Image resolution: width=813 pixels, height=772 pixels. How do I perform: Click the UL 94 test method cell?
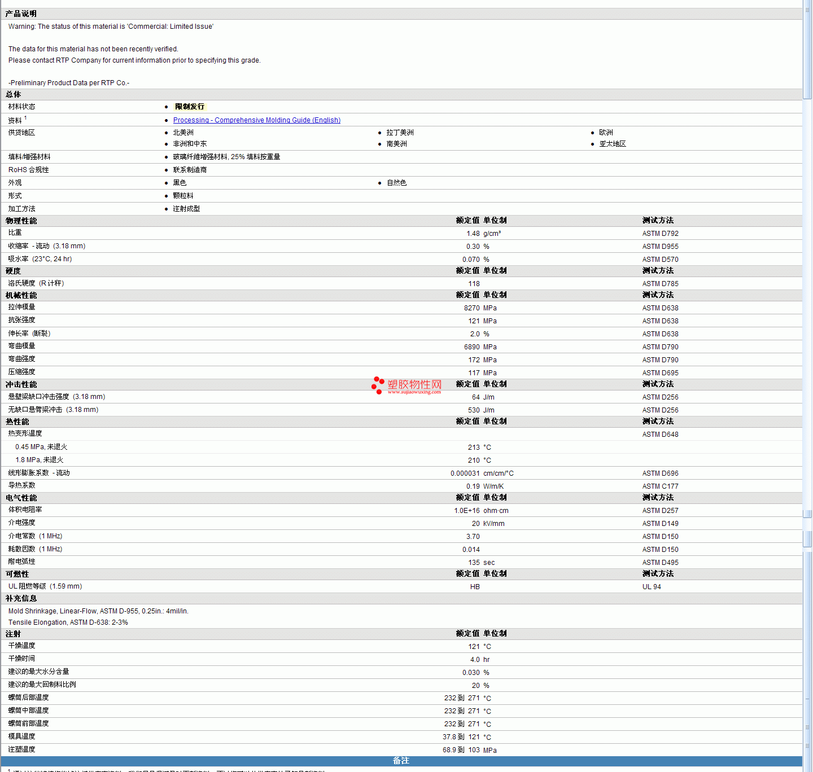tap(652, 587)
